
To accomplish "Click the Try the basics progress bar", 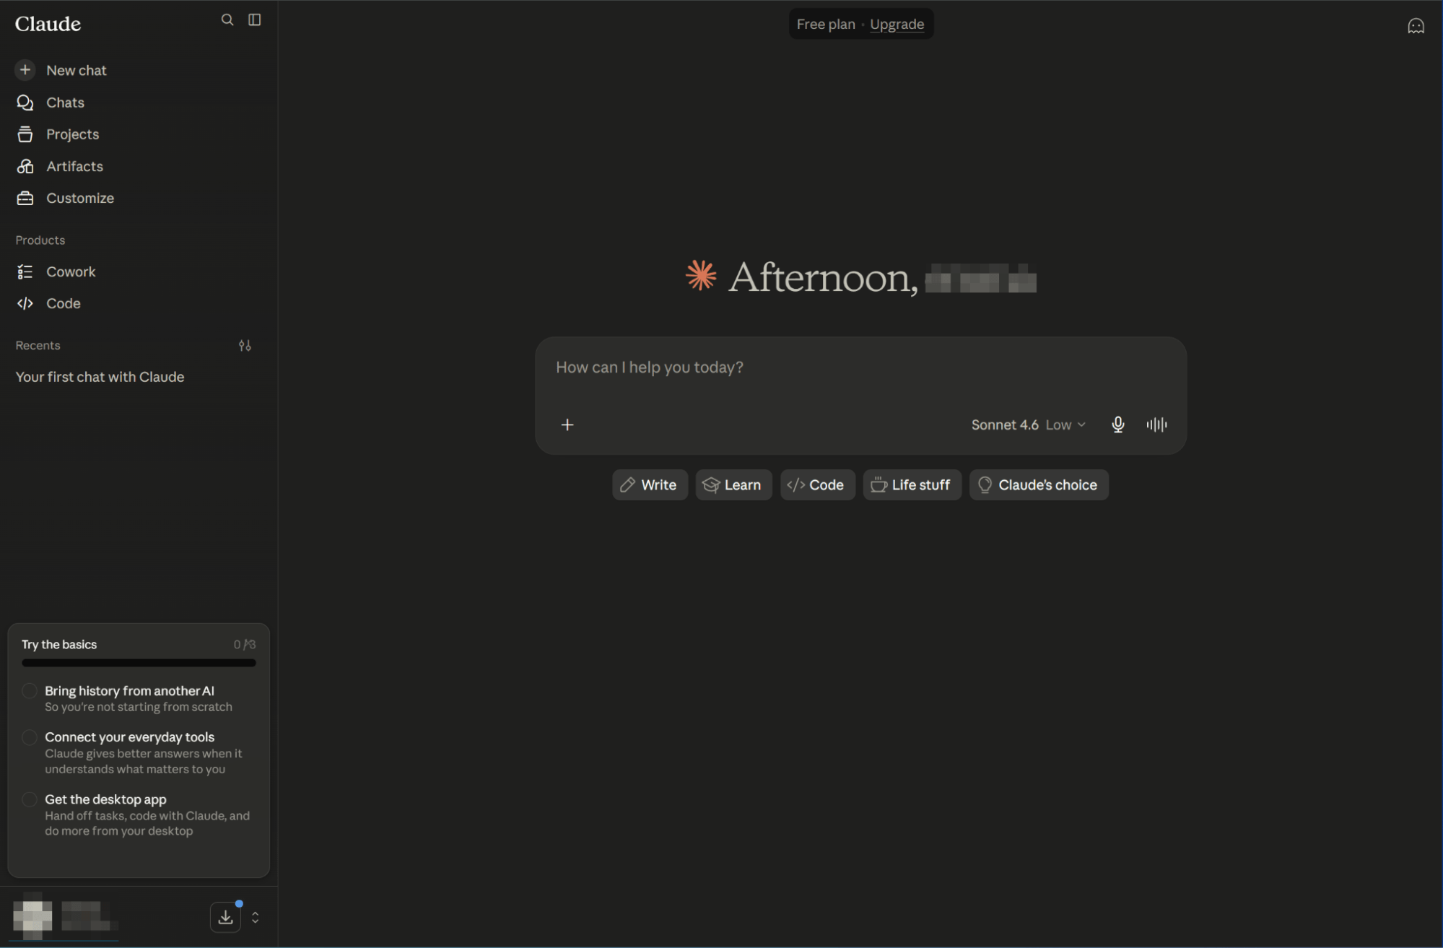I will tap(139, 663).
